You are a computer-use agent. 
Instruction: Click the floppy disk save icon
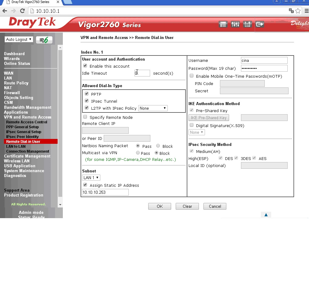247,24
